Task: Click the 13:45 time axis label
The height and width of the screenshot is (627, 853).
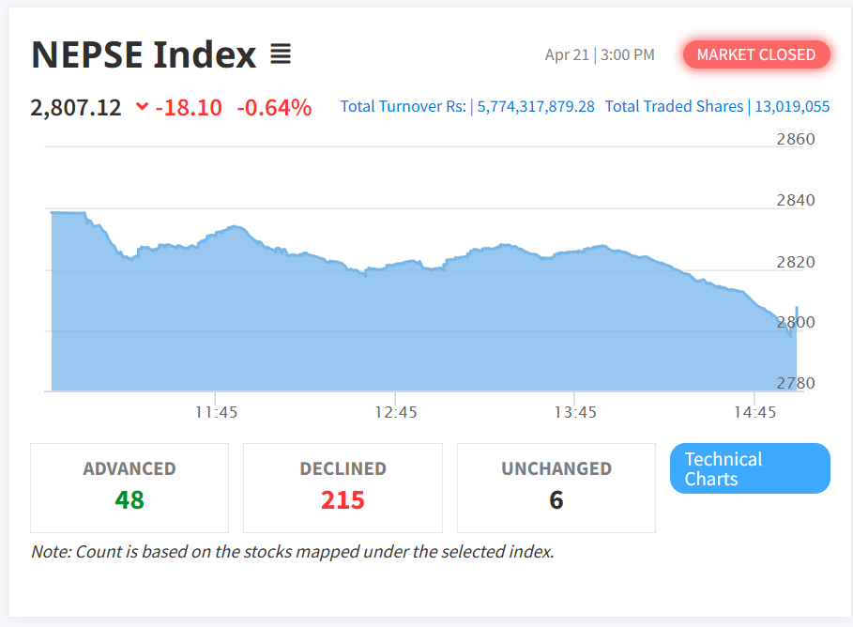Action: coord(575,412)
